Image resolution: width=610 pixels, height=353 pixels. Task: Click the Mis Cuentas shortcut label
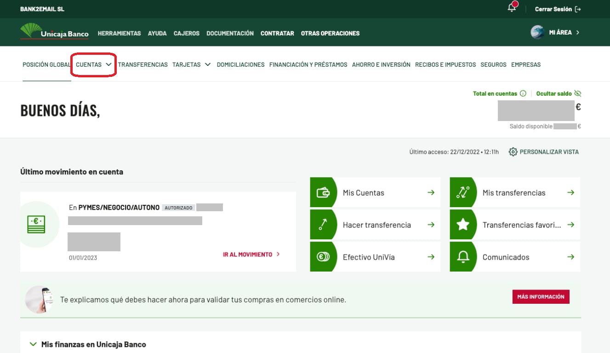coord(364,193)
